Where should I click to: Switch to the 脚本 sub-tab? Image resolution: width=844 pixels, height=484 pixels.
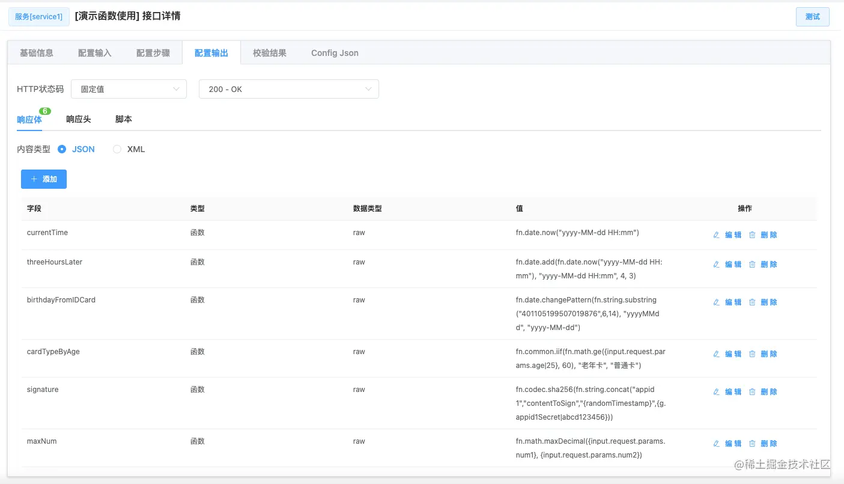[124, 120]
